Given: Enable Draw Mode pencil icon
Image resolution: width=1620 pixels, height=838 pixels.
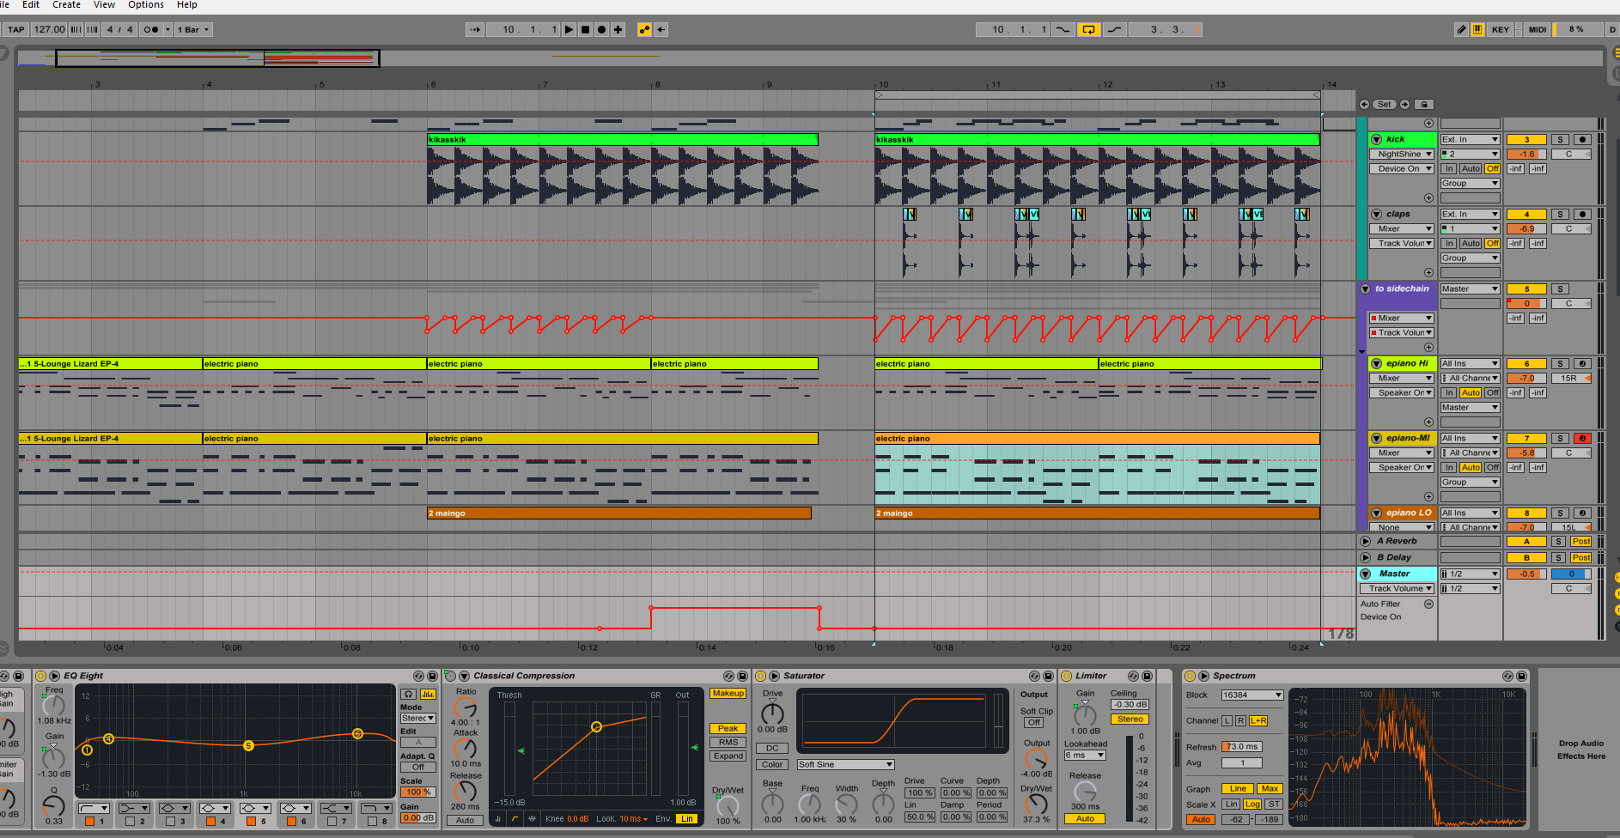Looking at the screenshot, I should point(1461,29).
